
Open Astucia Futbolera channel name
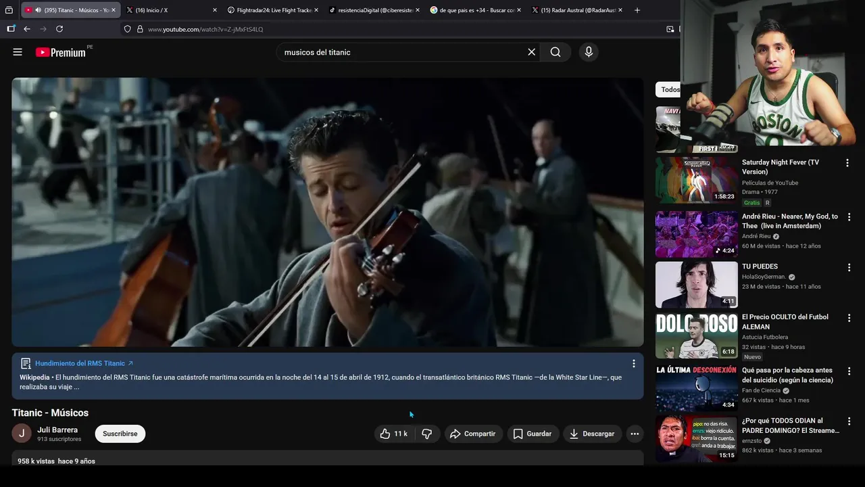click(x=765, y=337)
